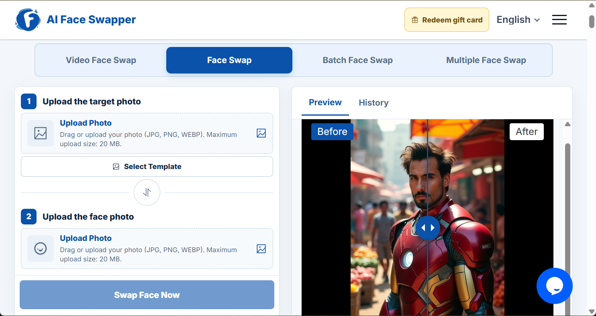Viewport: 596px width, 316px height.
Task: Click Upload Photo under target photo
Action: pos(86,123)
